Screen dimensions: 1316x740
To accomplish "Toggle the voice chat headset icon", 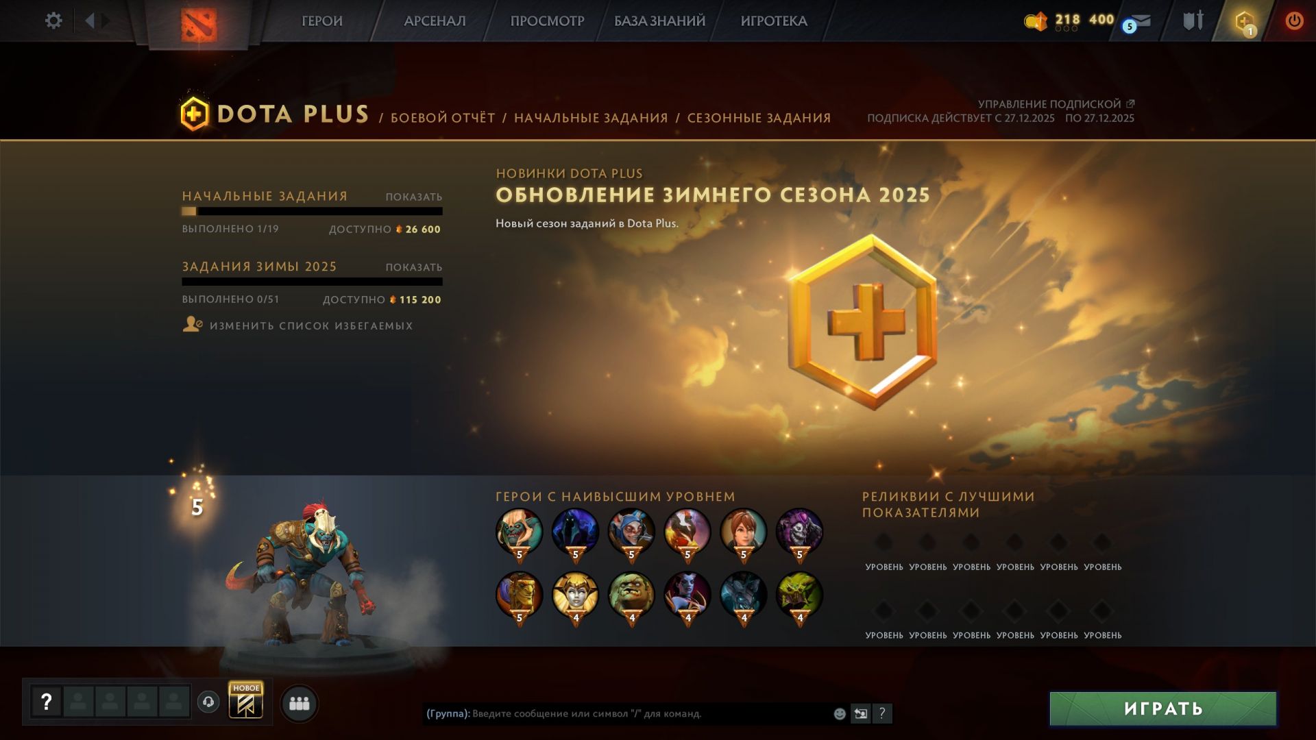I will coord(208,702).
